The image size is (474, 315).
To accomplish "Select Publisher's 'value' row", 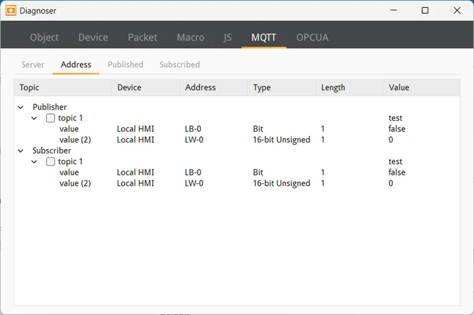I will (237, 129).
